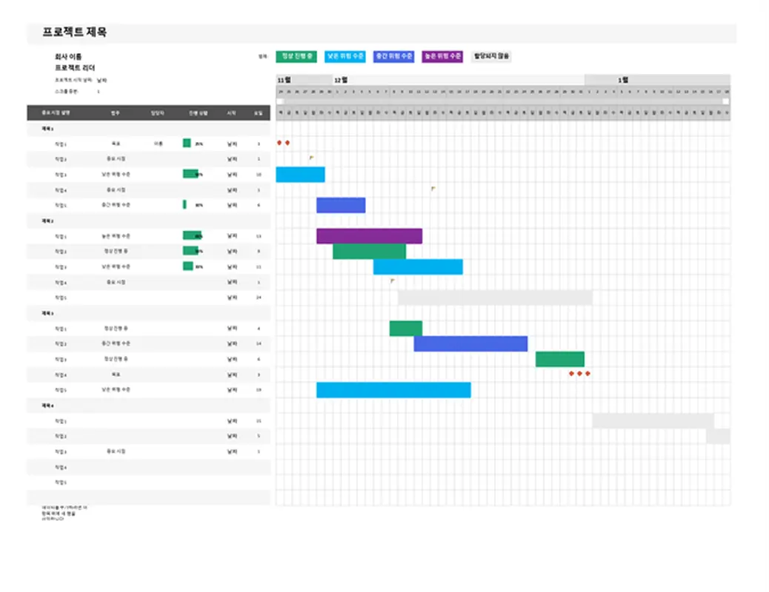Click the 중요 시점 설명 column header
The image size is (769, 592).
coord(56,112)
